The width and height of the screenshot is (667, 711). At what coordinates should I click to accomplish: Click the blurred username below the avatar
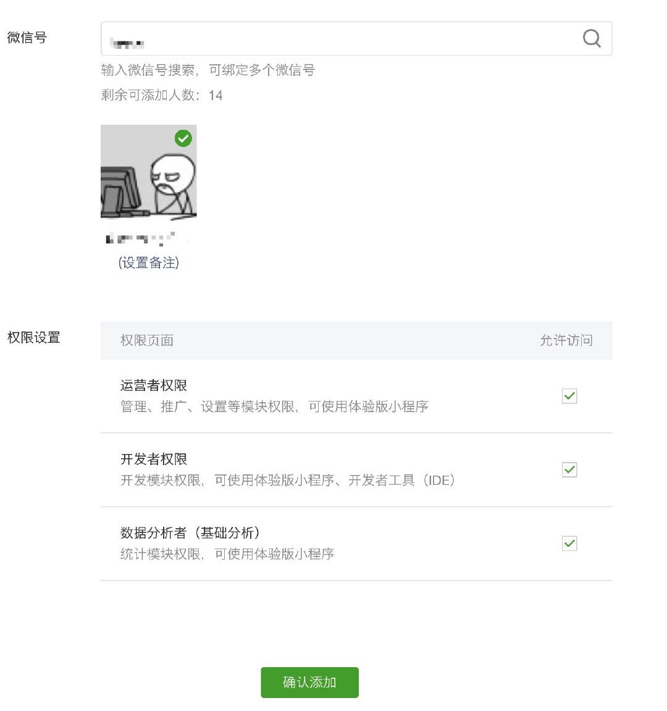[x=142, y=238]
